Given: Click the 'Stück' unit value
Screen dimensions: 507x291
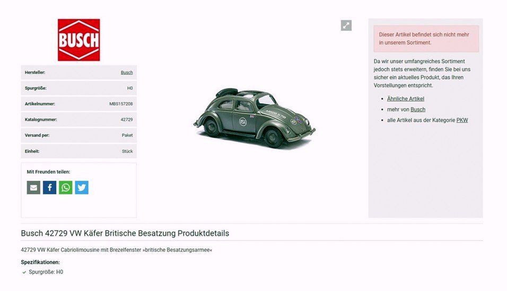Looking at the screenshot, I should tap(127, 151).
